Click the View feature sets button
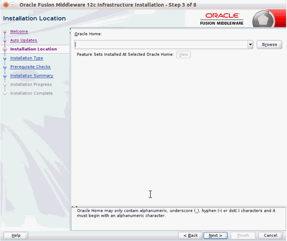The height and width of the screenshot is (241, 287). 183,55
